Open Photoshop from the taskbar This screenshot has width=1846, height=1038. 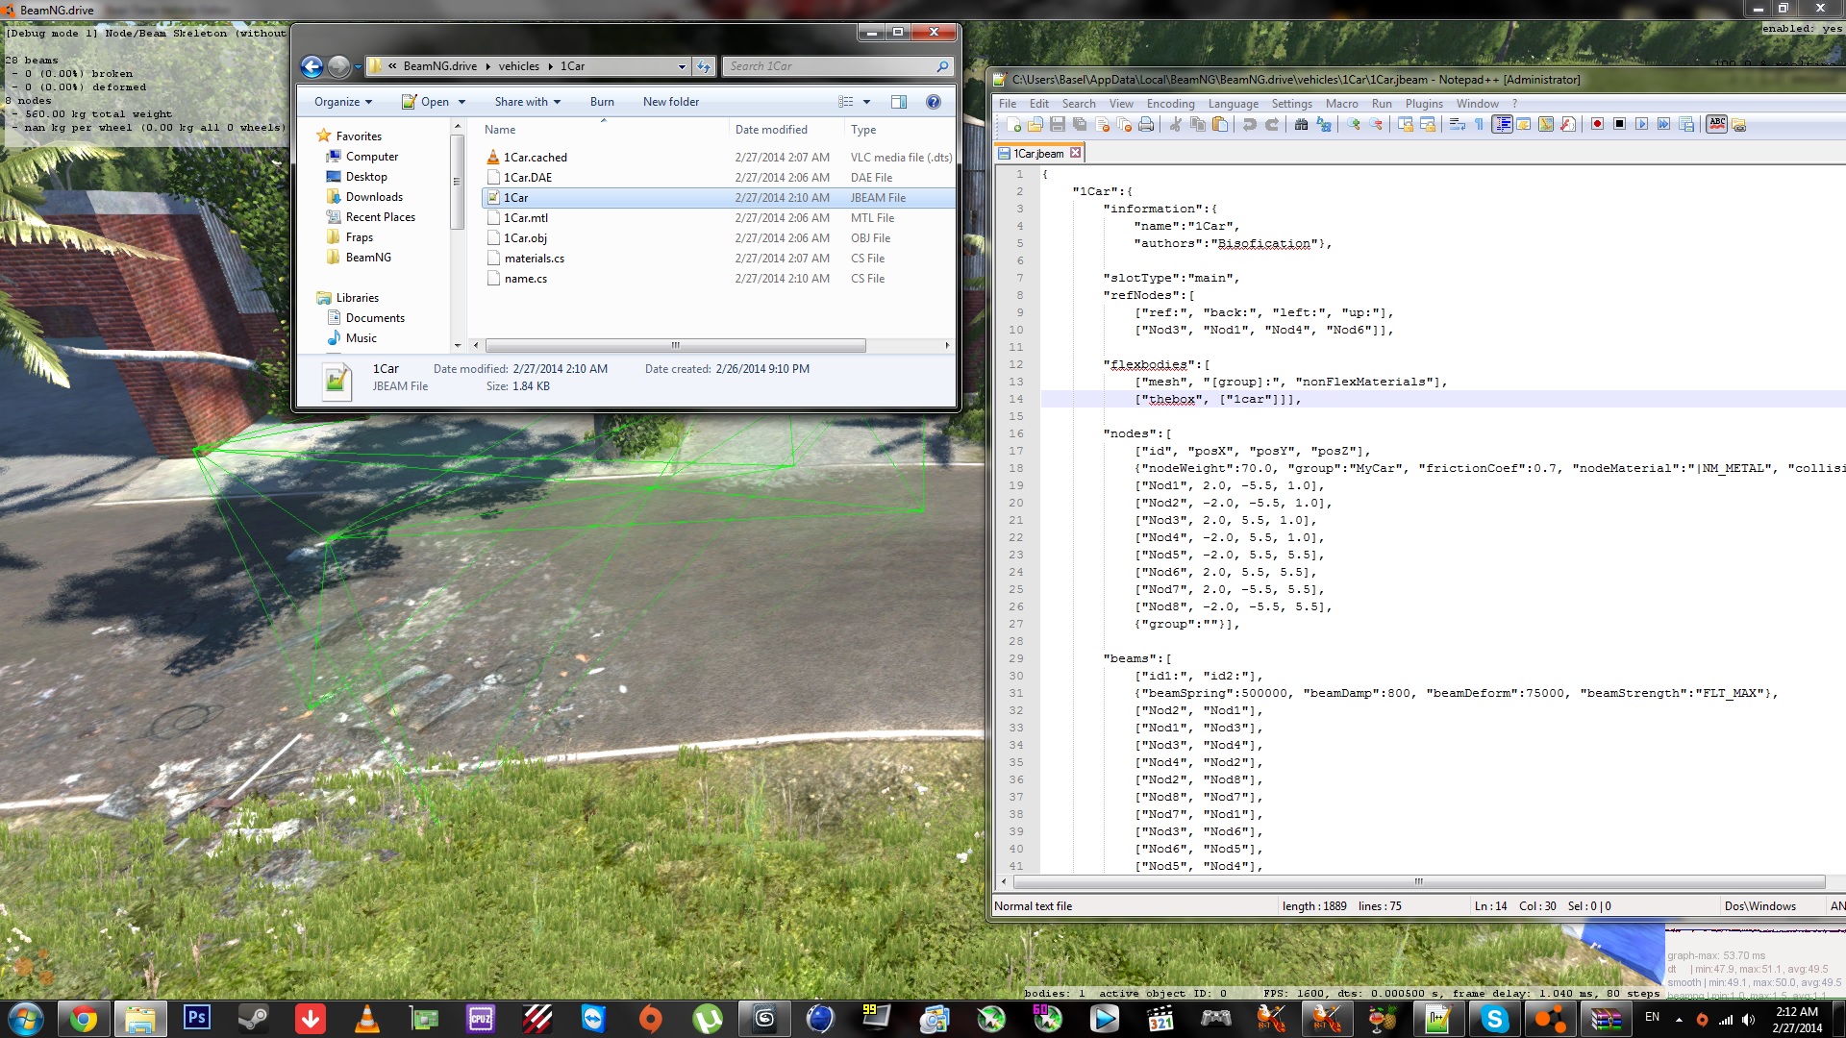(x=196, y=1019)
